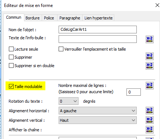Open the Alignement horizontal combo box
Image resolution: width=160 pixels, height=139 pixels.
(x=98, y=111)
